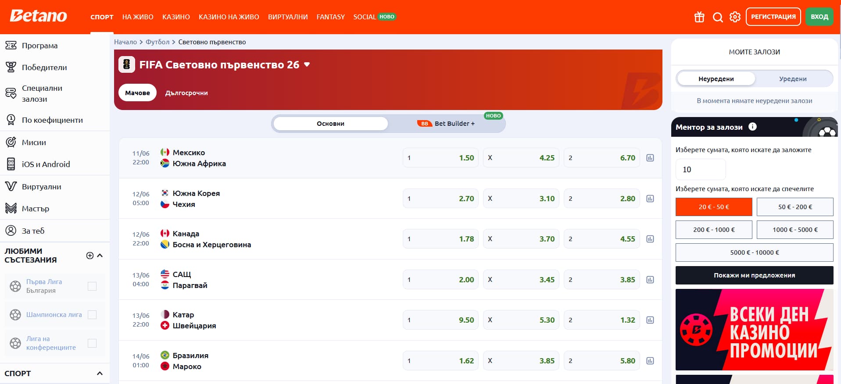Click the green Вход button
Image resolution: width=841 pixels, height=384 pixels.
[x=820, y=17]
